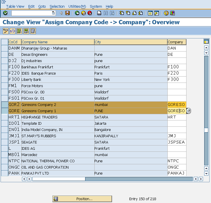
Task: Open the Utilities(M) menu
Action: 77,7
